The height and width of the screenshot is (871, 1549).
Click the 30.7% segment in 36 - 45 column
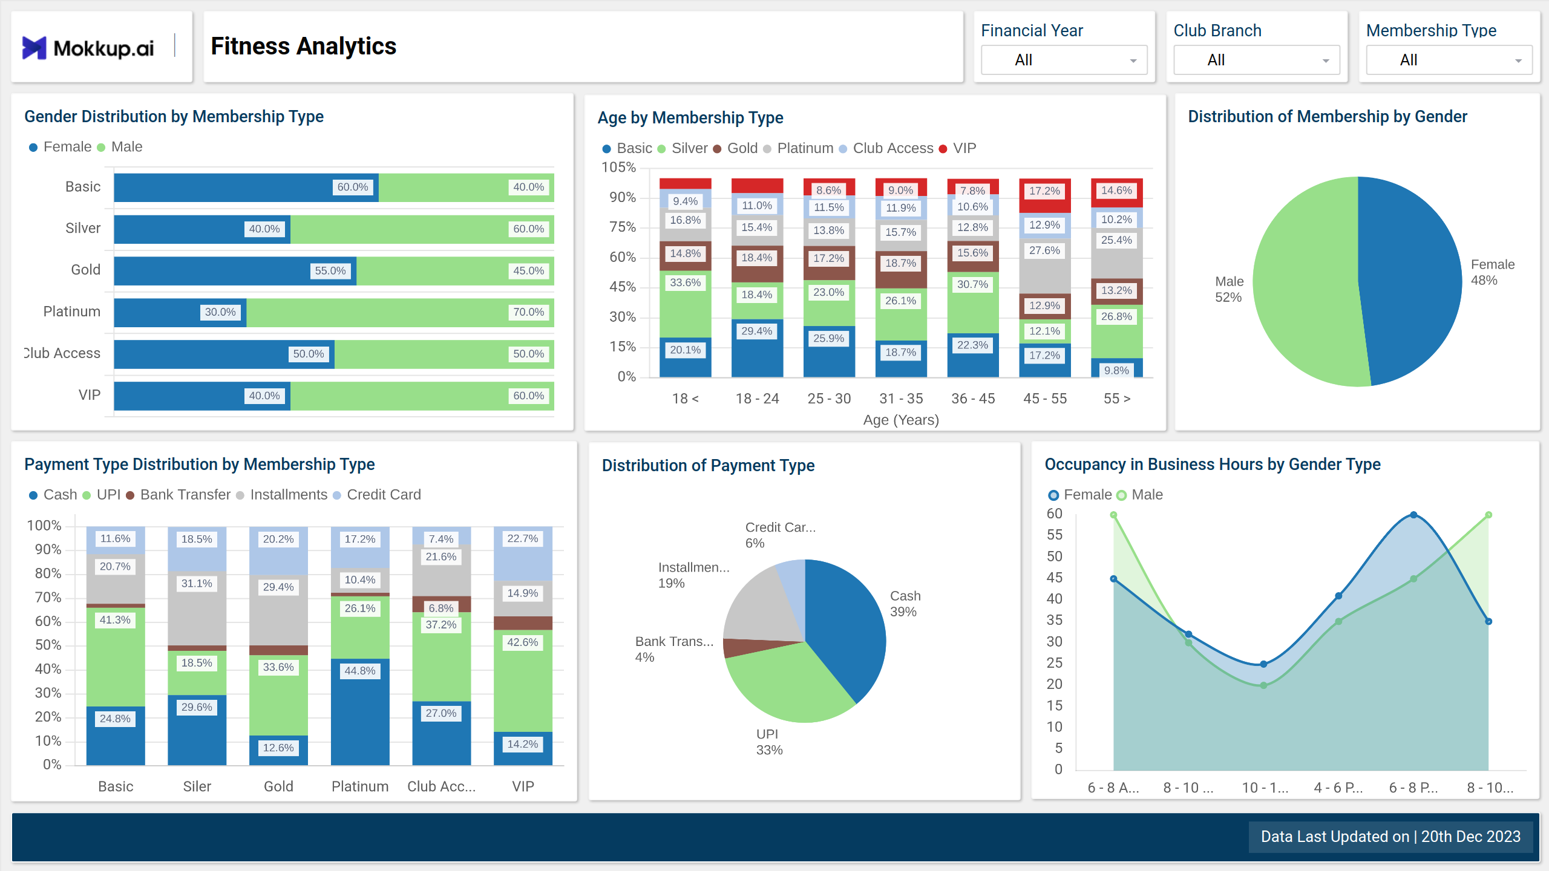point(973,302)
